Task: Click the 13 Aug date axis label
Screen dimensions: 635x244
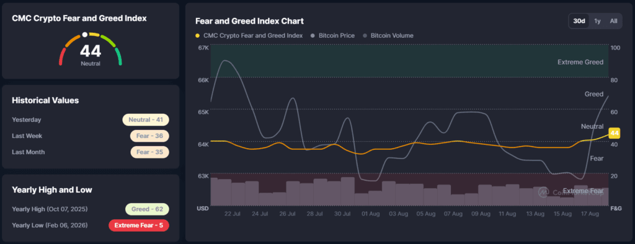Action: (x=535, y=213)
